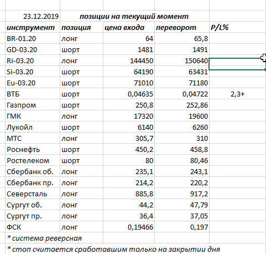The image size is (266, 254).
Task: Select the Лукойл position cell 'шорт'
Action: (81, 127)
